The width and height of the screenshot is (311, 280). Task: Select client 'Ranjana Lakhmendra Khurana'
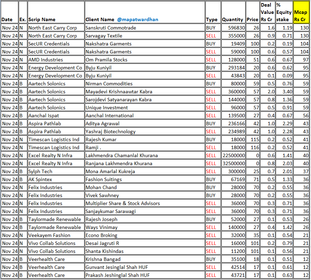(145, 163)
